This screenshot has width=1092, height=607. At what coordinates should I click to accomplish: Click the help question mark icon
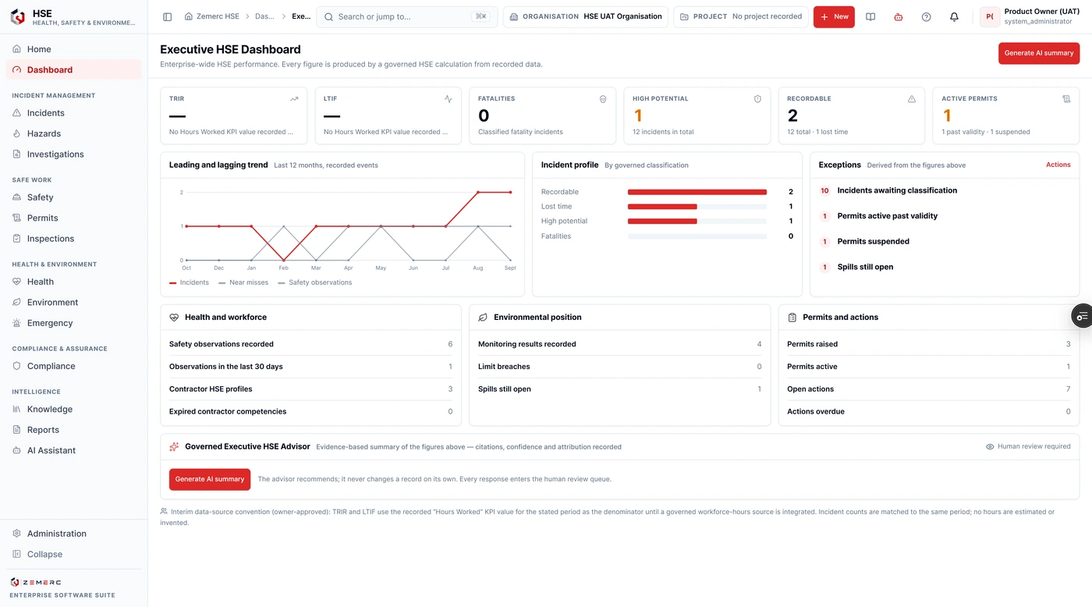click(x=926, y=16)
